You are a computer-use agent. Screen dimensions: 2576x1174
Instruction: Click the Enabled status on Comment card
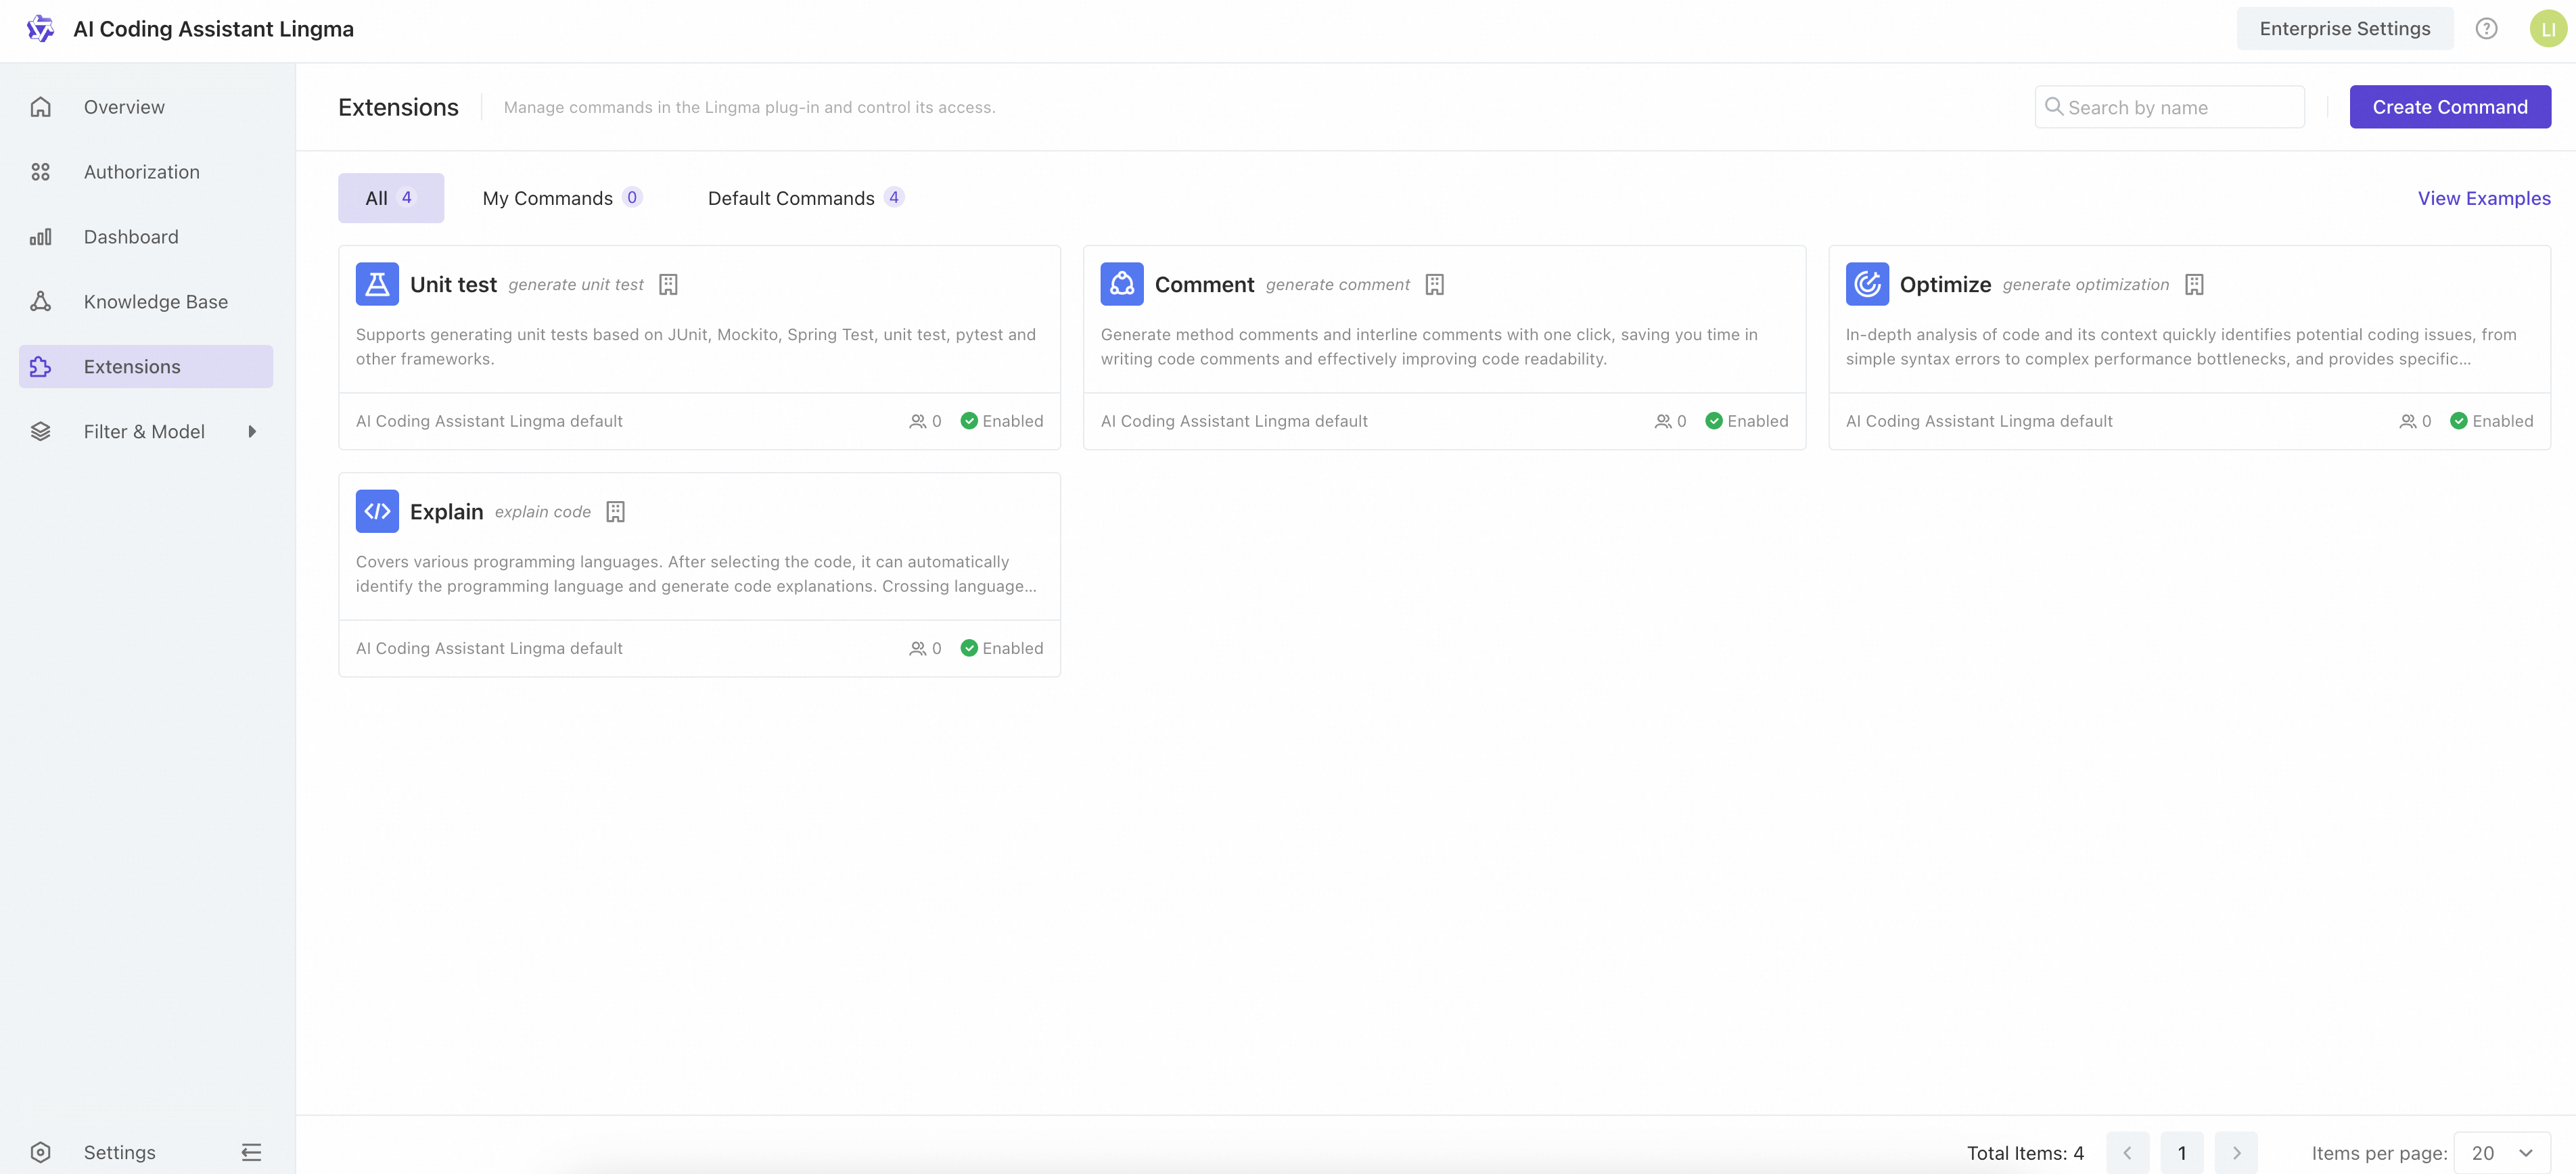click(1746, 421)
